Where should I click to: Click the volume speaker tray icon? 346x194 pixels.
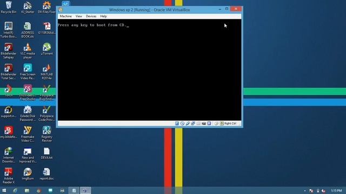(x=323, y=191)
